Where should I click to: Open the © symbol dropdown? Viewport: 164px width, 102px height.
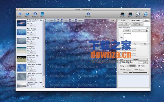(x=140, y=31)
